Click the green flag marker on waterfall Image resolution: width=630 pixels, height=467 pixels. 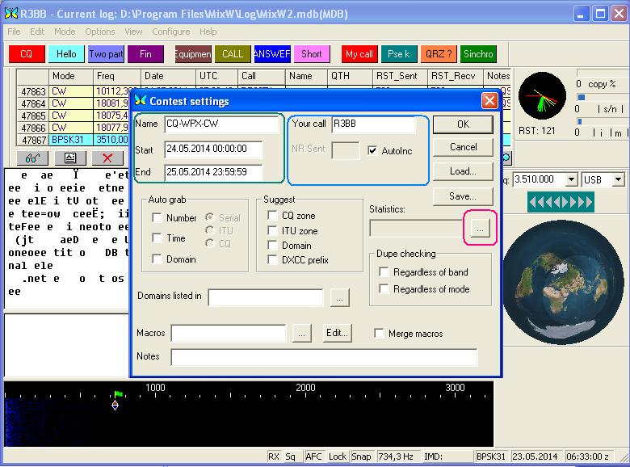tap(118, 395)
